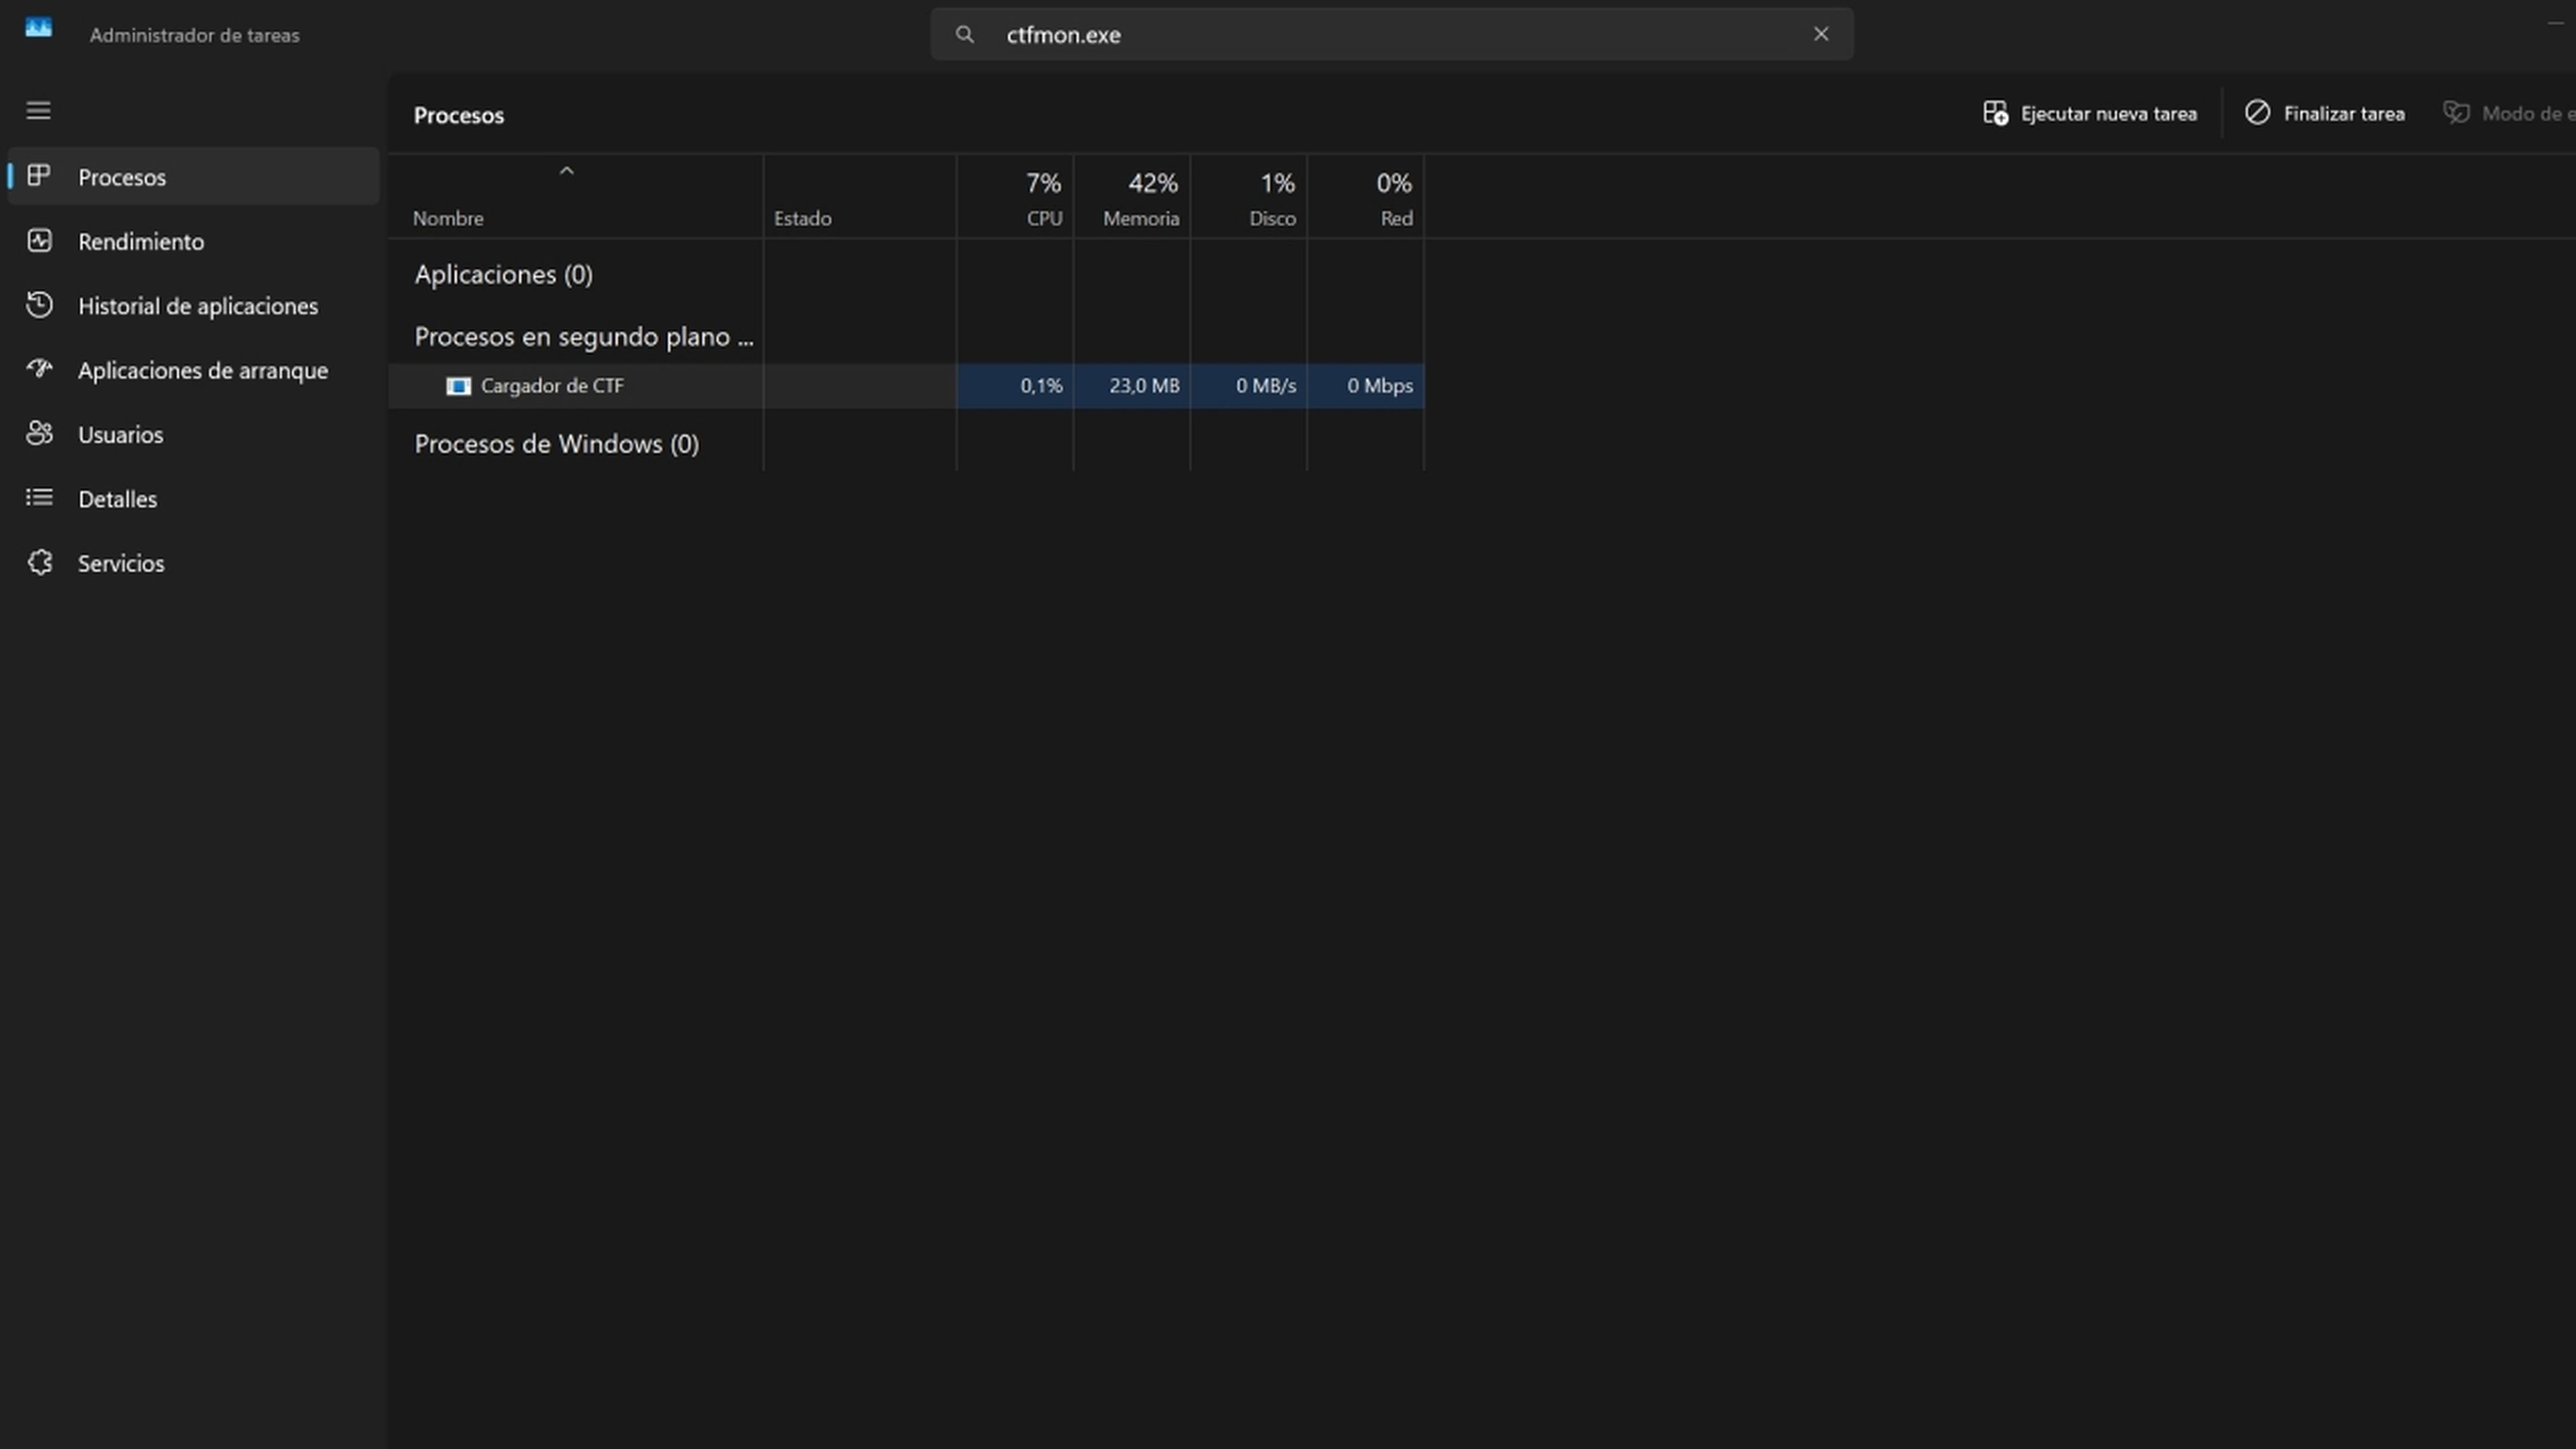Click the Historial de aplicaciones clock icon

[39, 305]
